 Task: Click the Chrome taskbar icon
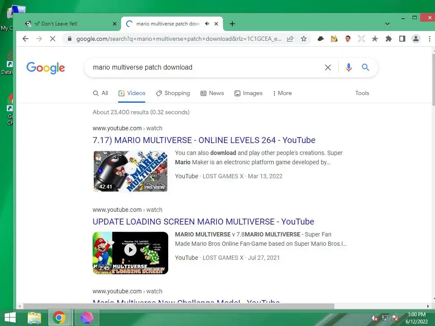tap(59, 318)
